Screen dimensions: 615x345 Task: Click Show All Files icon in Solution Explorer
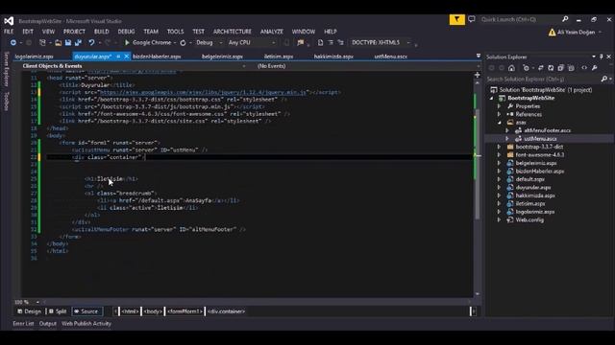[x=571, y=68]
